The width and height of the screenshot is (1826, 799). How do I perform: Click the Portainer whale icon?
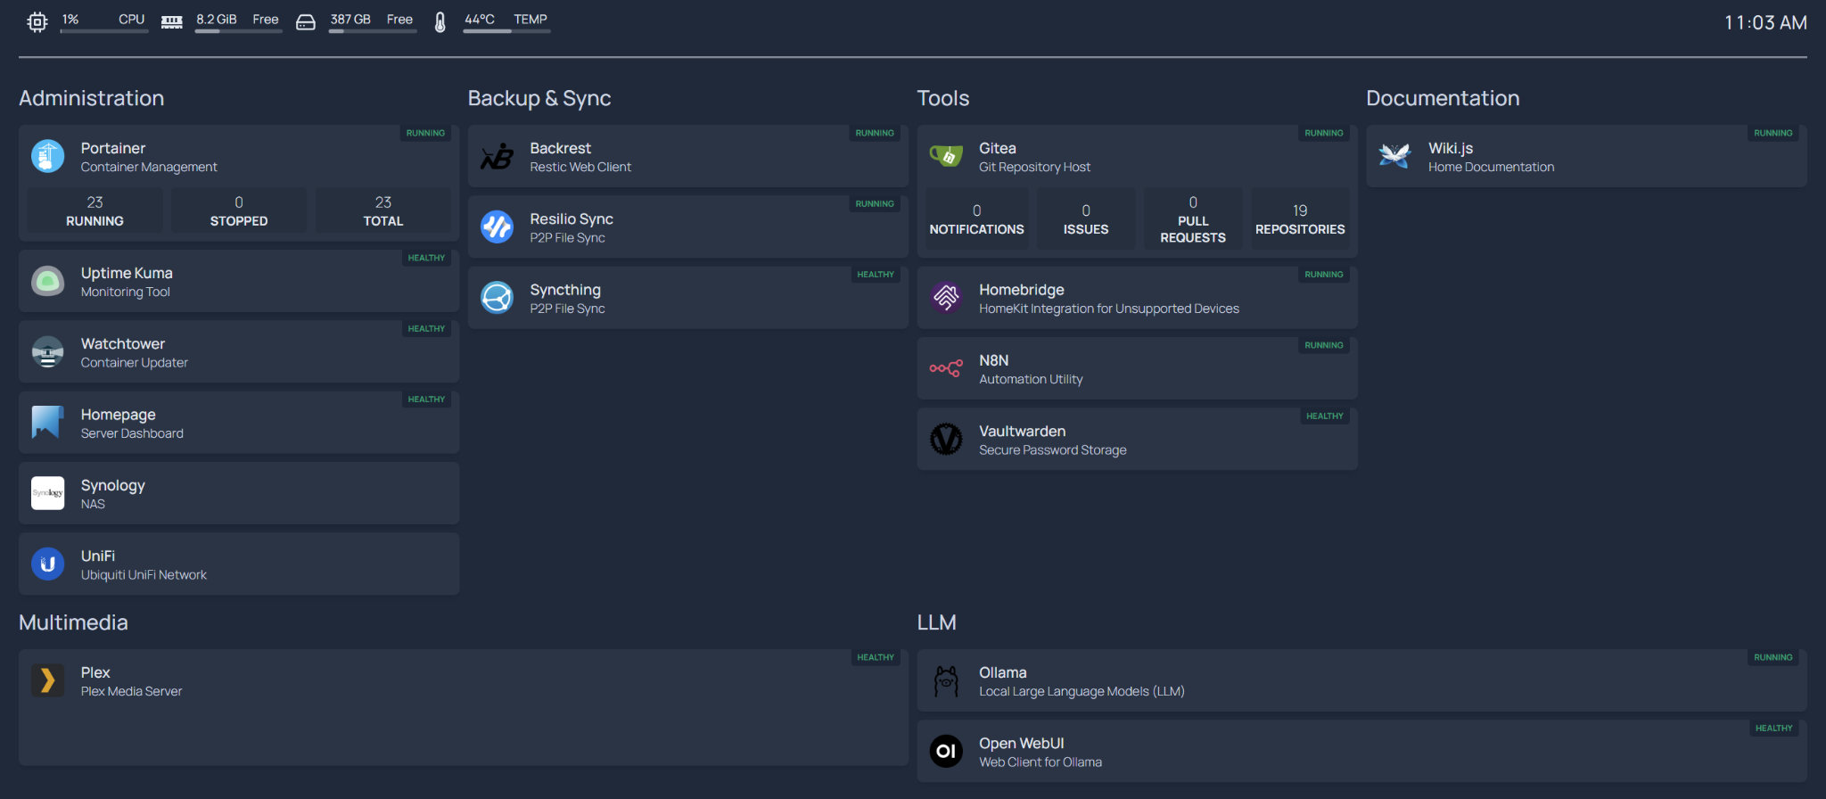[47, 156]
